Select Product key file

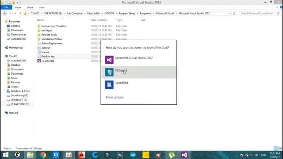(48, 57)
